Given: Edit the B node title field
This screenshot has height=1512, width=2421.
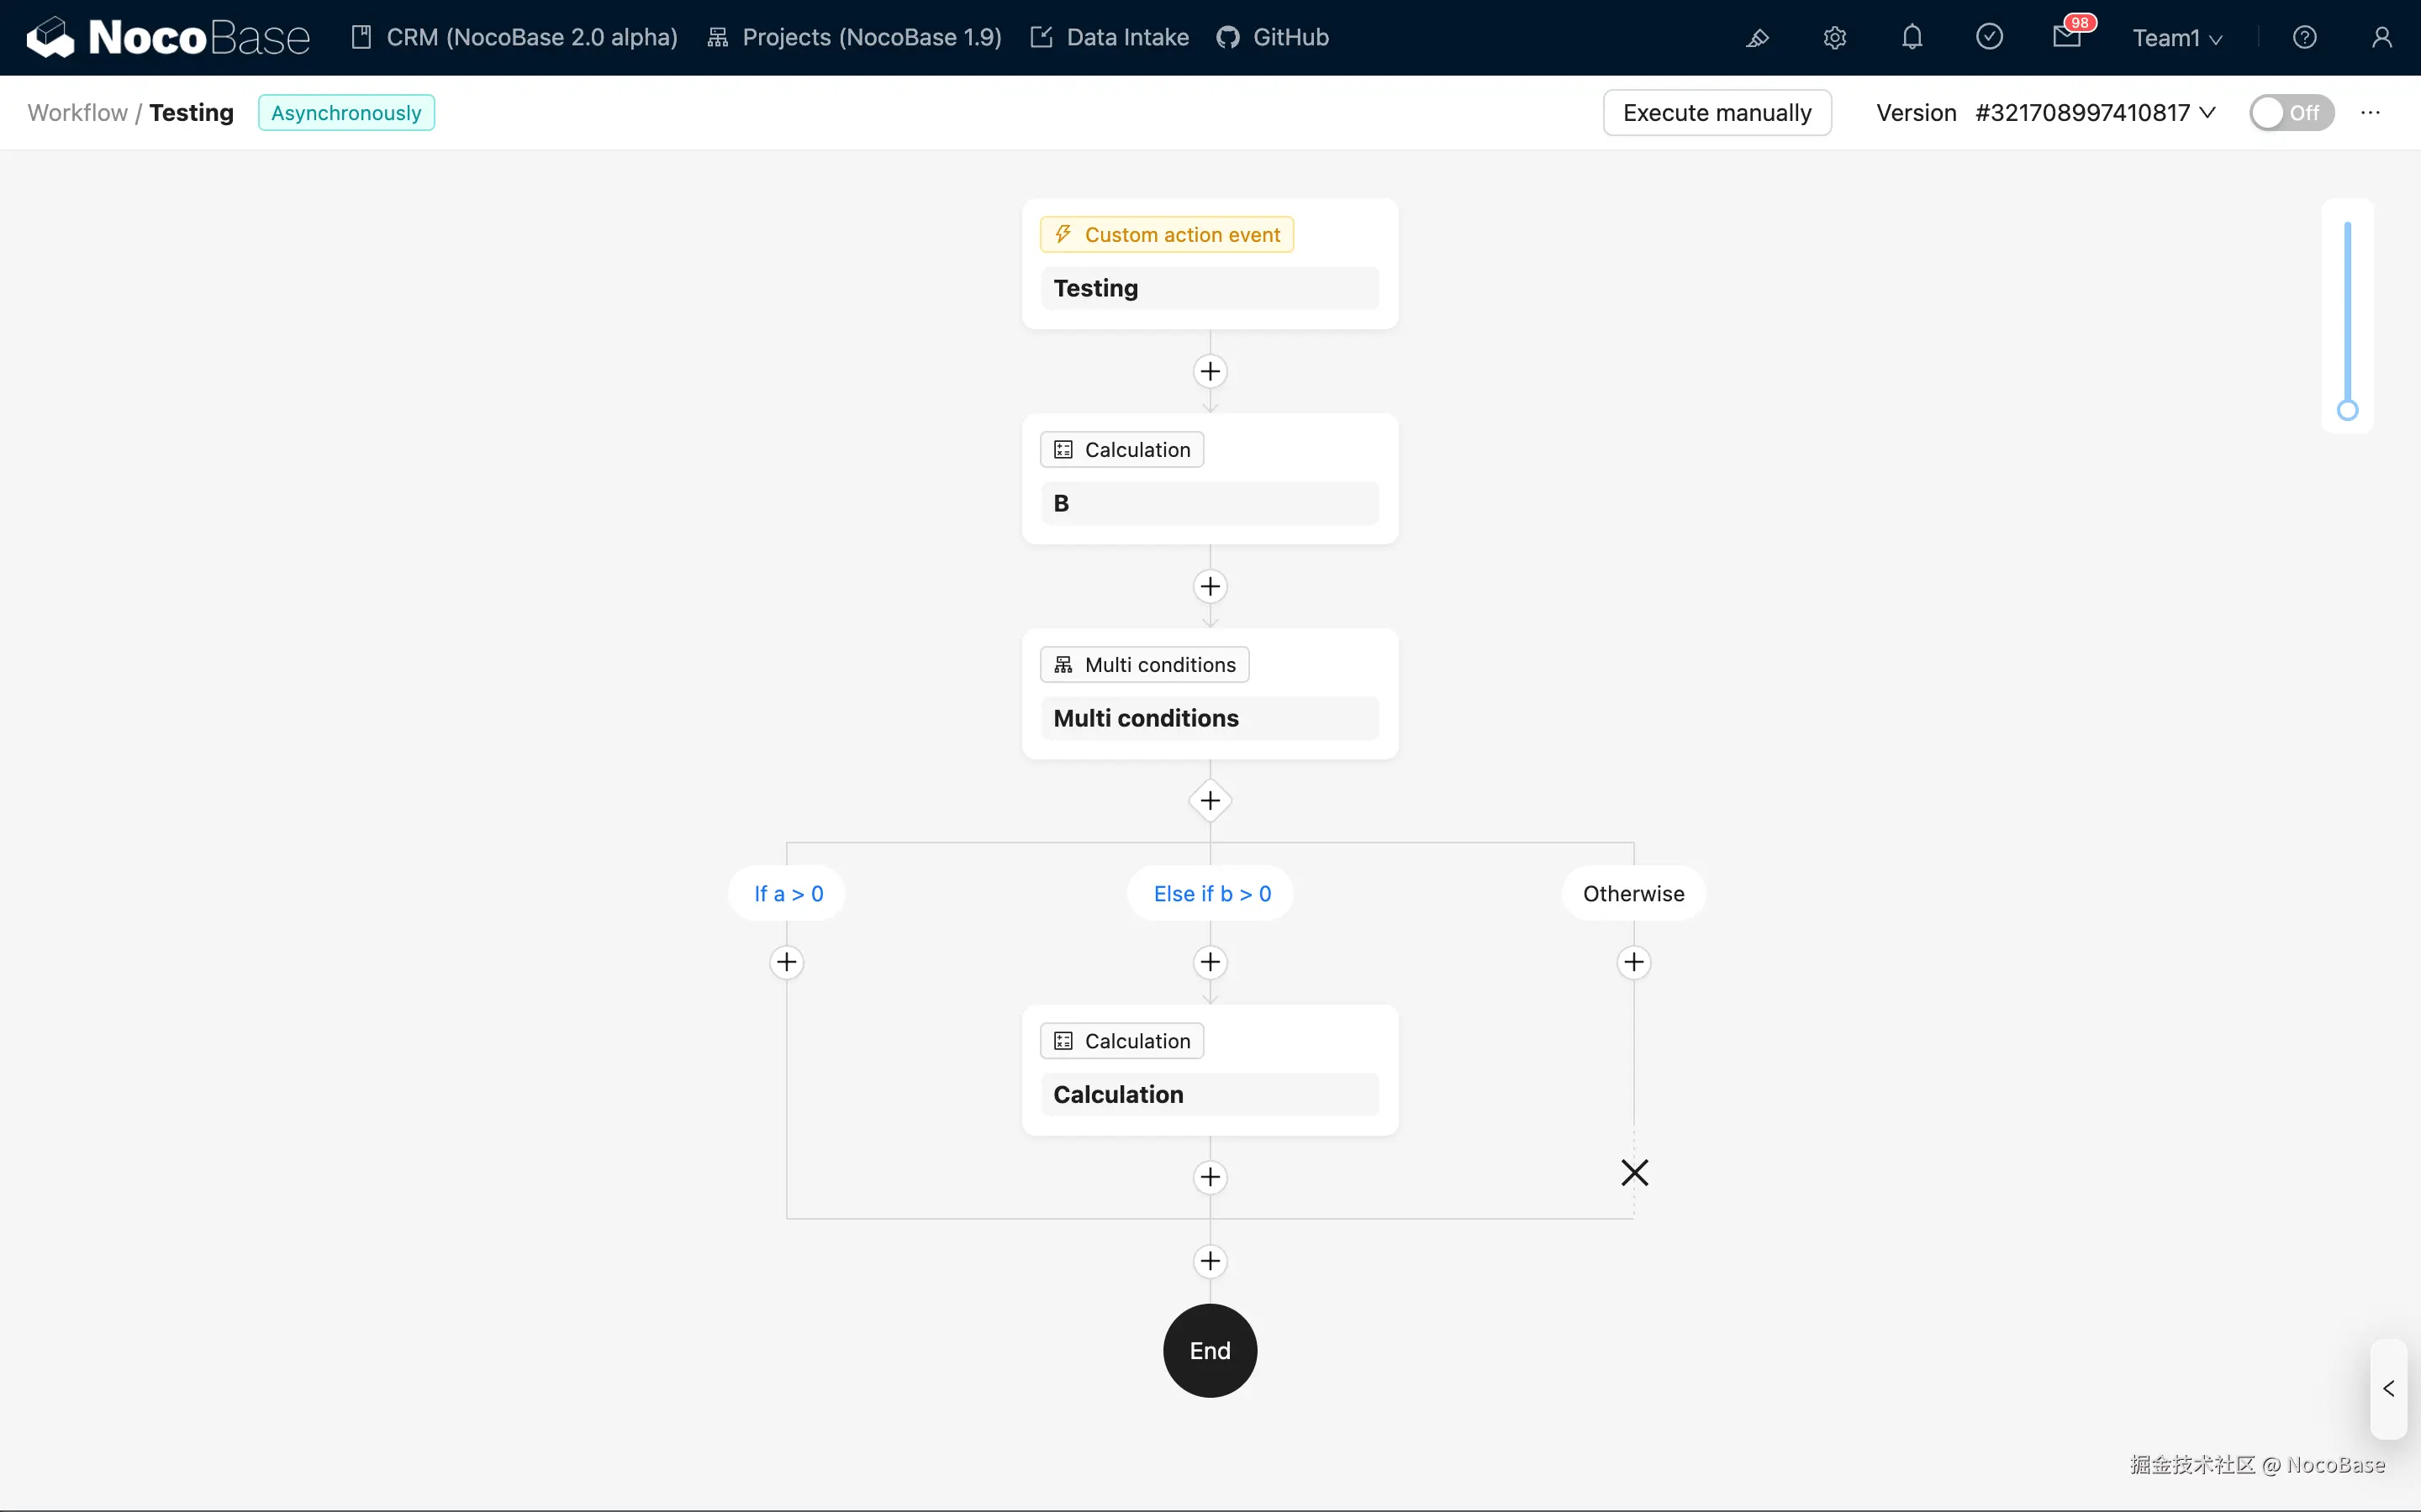Looking at the screenshot, I should [x=1210, y=503].
